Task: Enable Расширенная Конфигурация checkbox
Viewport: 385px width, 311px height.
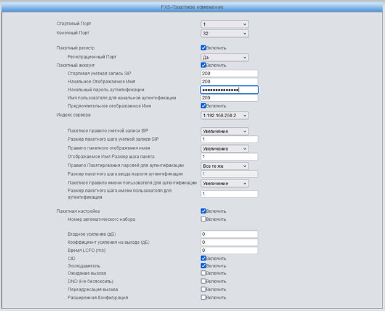Action: tap(204, 297)
